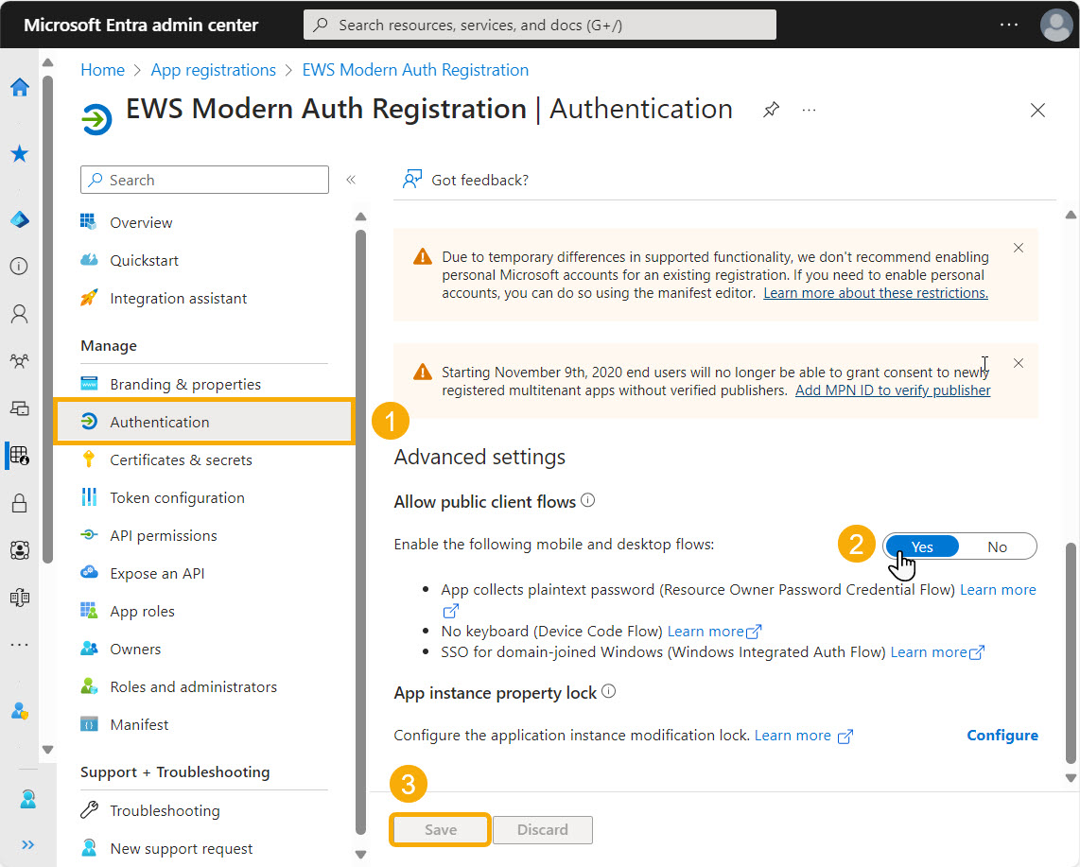This screenshot has width=1080, height=867.
Task: Show more items in the left rail
Action: tap(19, 645)
